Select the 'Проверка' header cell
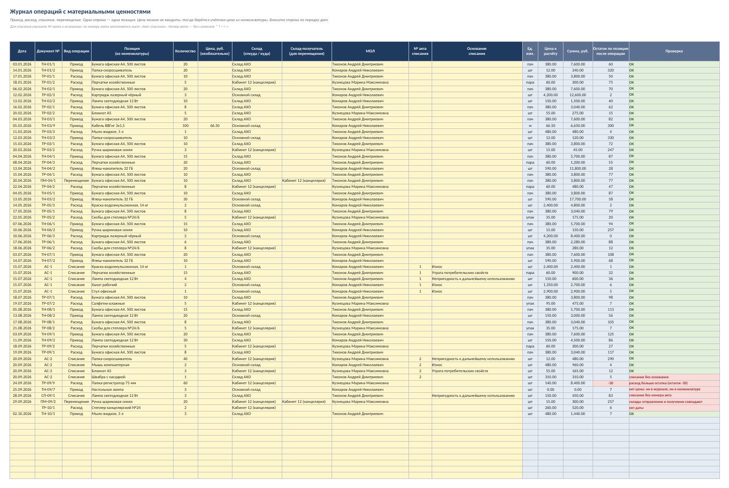729x488 pixels. 674,51
